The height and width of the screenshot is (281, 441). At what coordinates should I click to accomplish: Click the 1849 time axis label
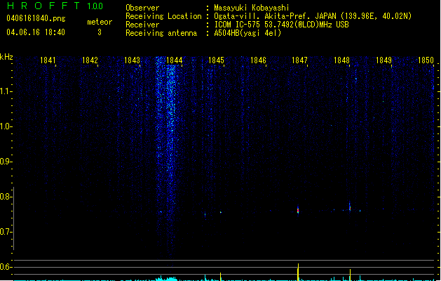pos(384,60)
